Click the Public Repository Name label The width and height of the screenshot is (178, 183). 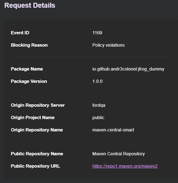(x=37, y=154)
